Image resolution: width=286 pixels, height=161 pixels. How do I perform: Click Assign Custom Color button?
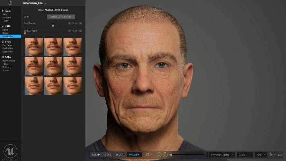[x=61, y=17]
